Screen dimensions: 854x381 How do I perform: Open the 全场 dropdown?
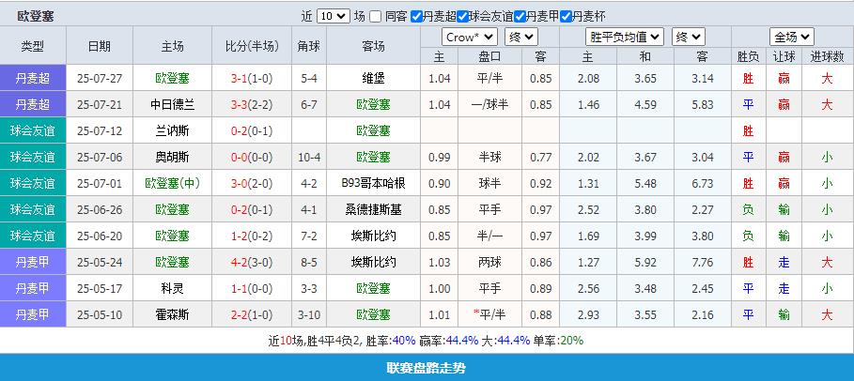coord(791,37)
